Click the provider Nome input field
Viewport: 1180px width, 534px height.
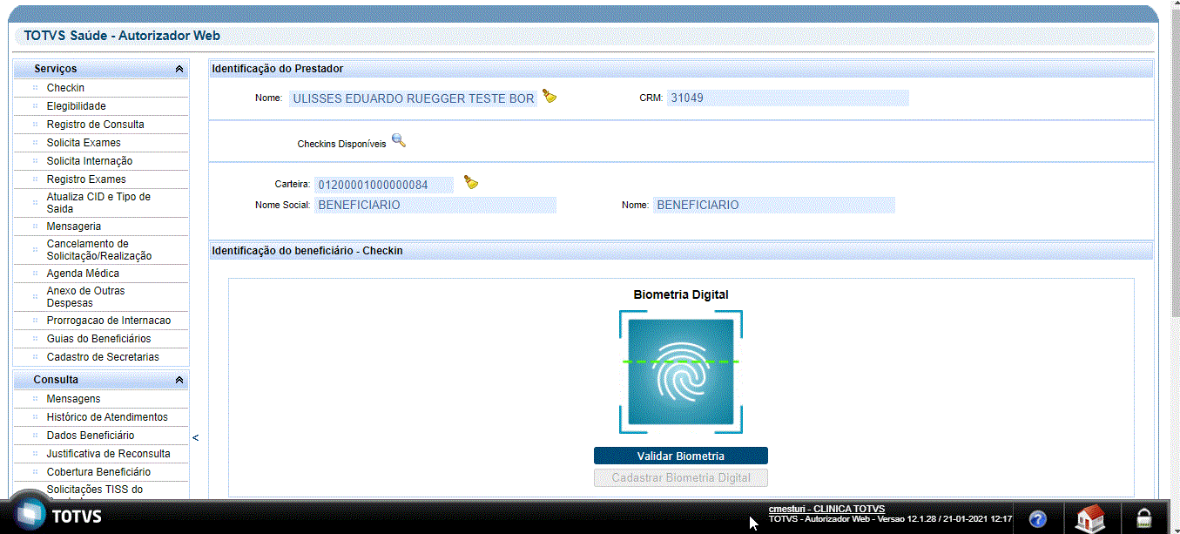point(413,98)
